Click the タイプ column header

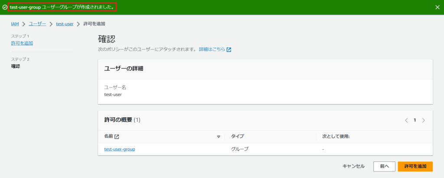[x=237, y=136]
